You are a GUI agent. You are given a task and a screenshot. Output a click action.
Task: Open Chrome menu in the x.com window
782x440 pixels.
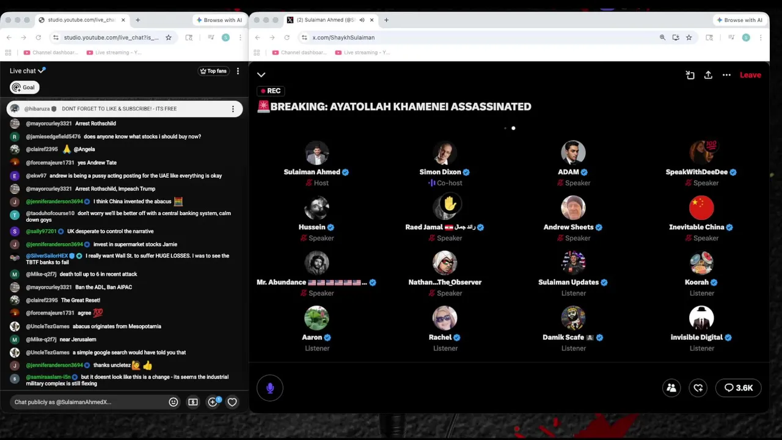[761, 37]
